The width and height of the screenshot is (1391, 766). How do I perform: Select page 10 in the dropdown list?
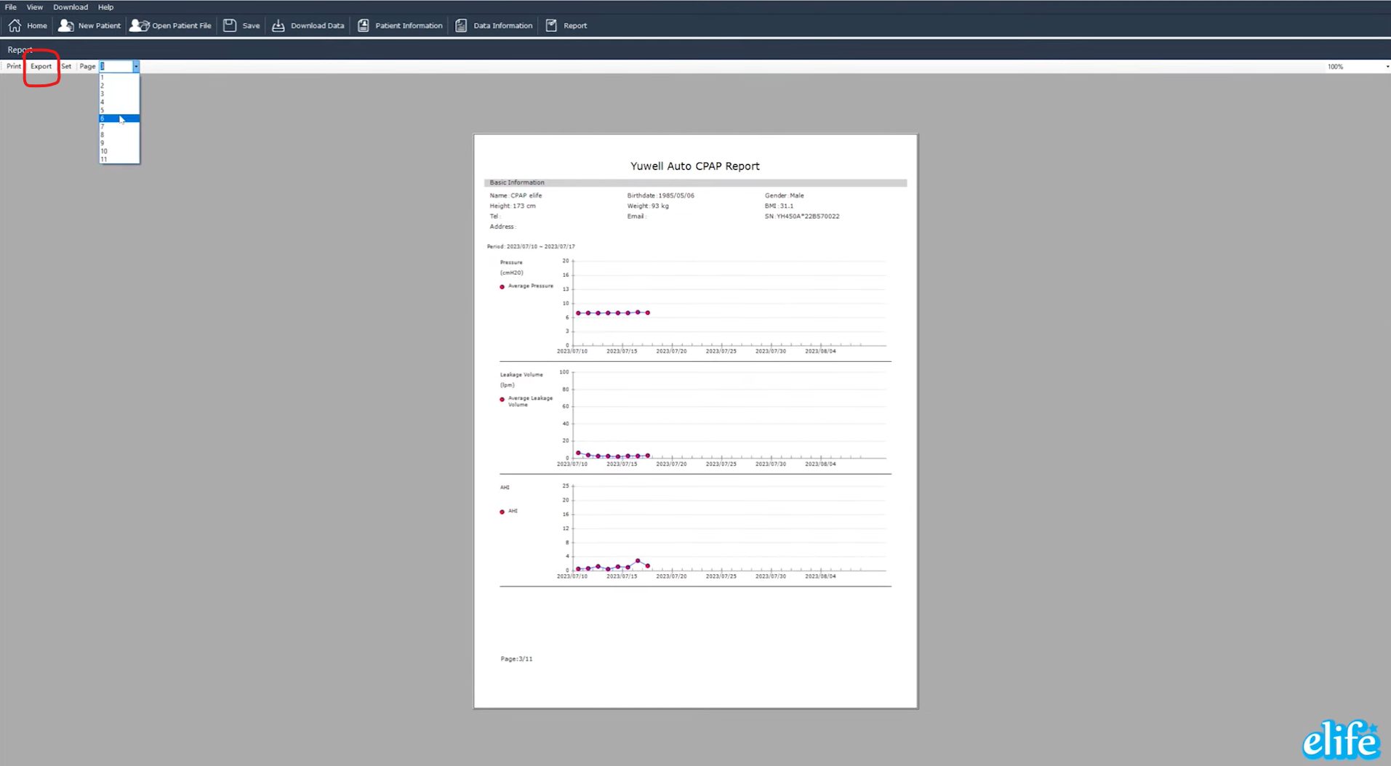click(119, 151)
